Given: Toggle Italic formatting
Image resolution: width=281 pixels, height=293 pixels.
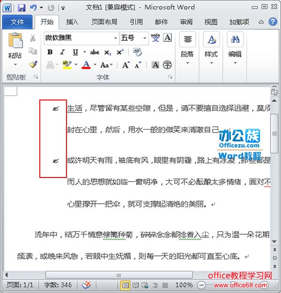Looking at the screenshot, I should (62, 52).
